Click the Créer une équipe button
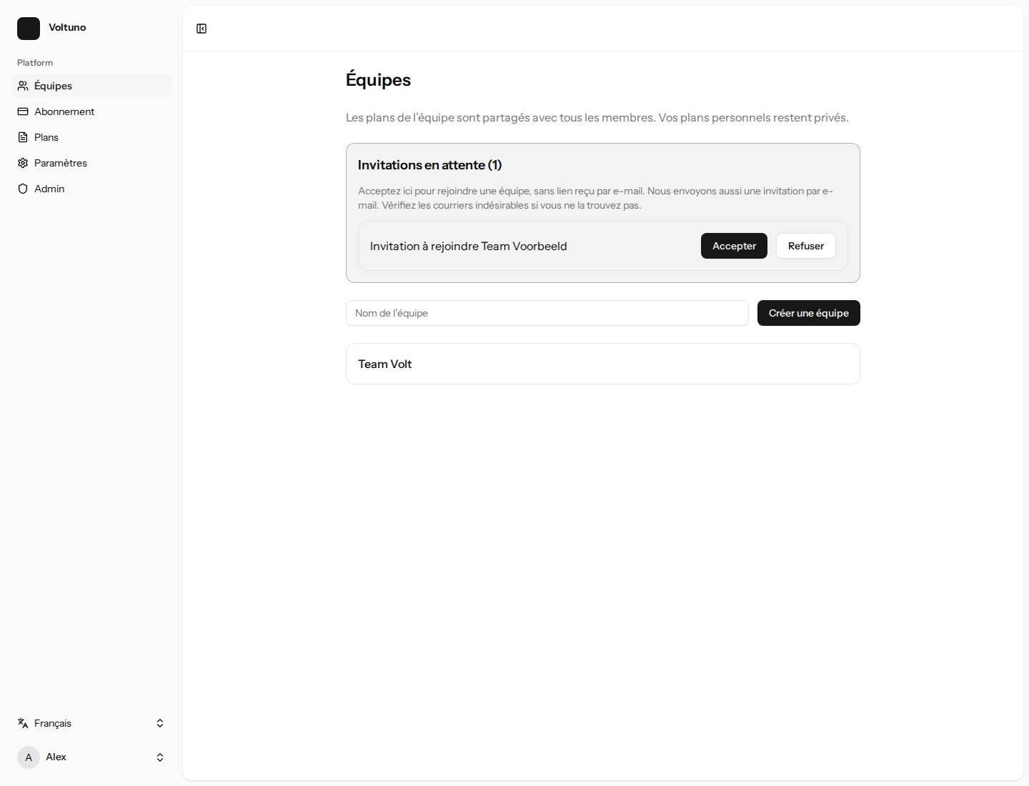Screen dimensions: 1029x786 (809, 313)
